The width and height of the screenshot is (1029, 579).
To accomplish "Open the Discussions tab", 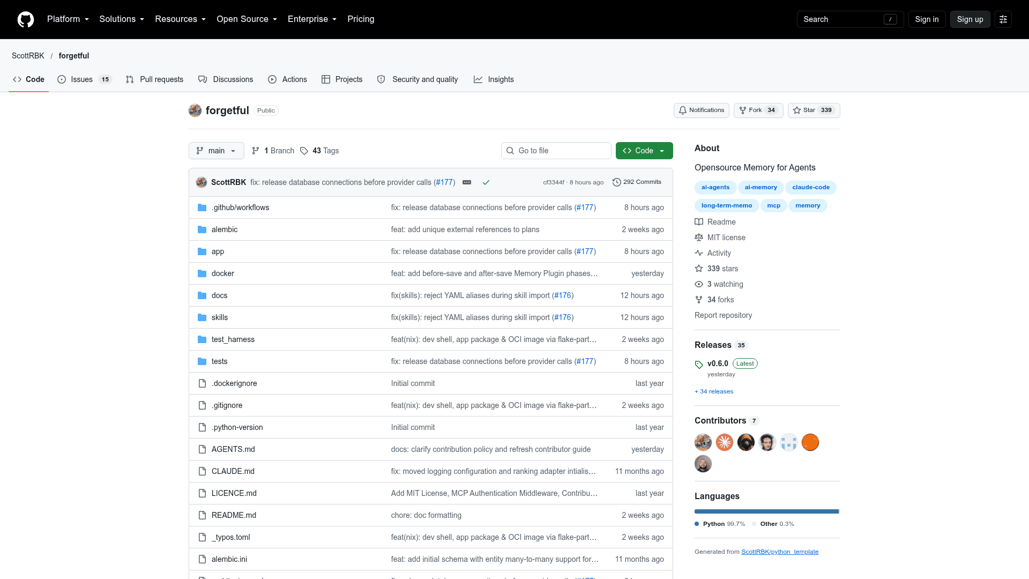I will pyautogui.click(x=226, y=79).
